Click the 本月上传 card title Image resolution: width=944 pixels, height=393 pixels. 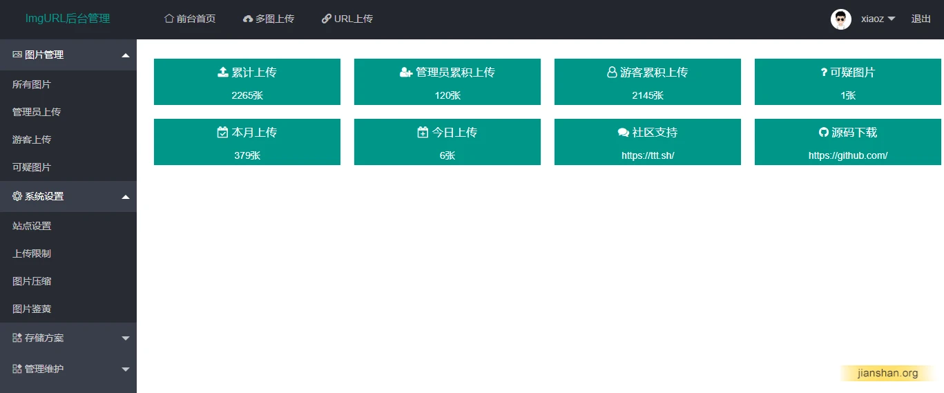[x=254, y=132]
